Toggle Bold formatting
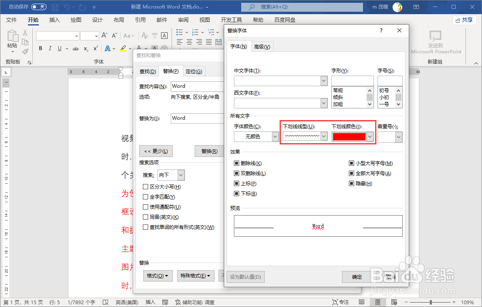 click(x=40, y=48)
